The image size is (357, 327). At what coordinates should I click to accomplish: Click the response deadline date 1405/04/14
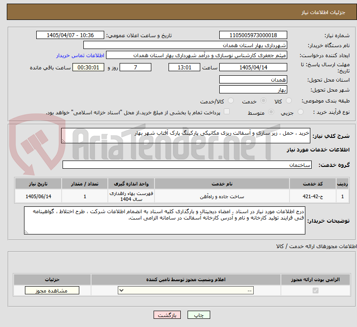pos(253,67)
